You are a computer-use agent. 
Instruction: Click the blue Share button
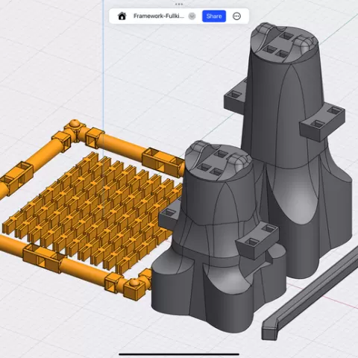click(214, 16)
